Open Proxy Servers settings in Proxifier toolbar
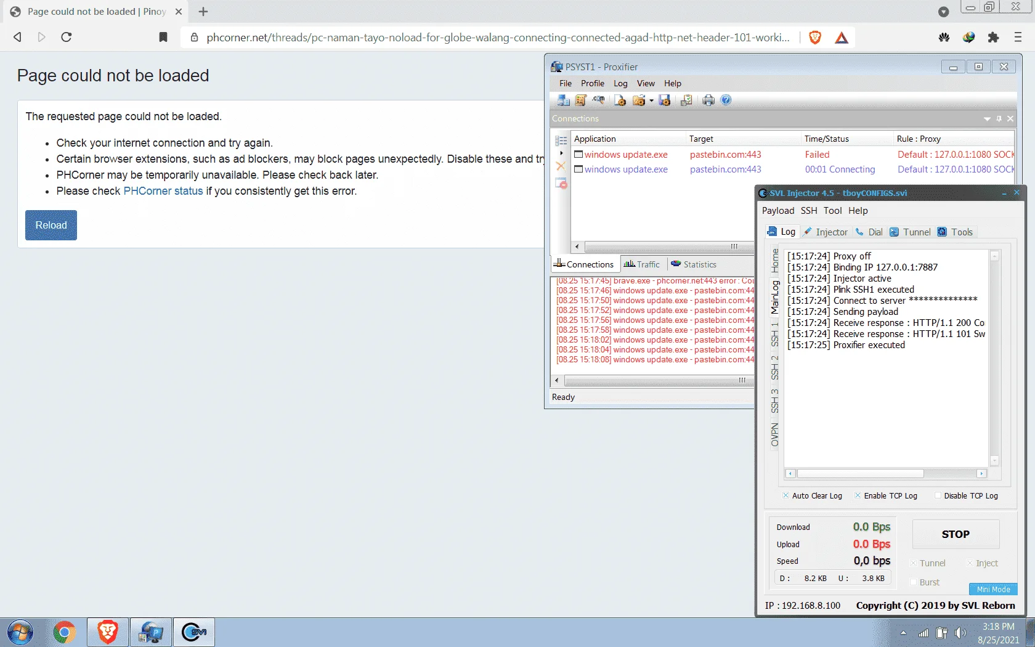The image size is (1035, 647). [563, 100]
